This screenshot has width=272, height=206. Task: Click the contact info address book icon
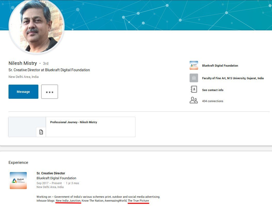point(194,89)
